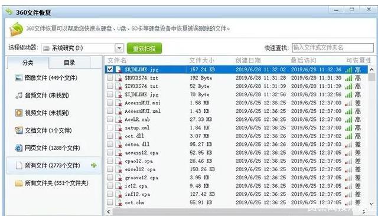Select the document files category icon
This screenshot has width=378, height=216.
click(18, 130)
